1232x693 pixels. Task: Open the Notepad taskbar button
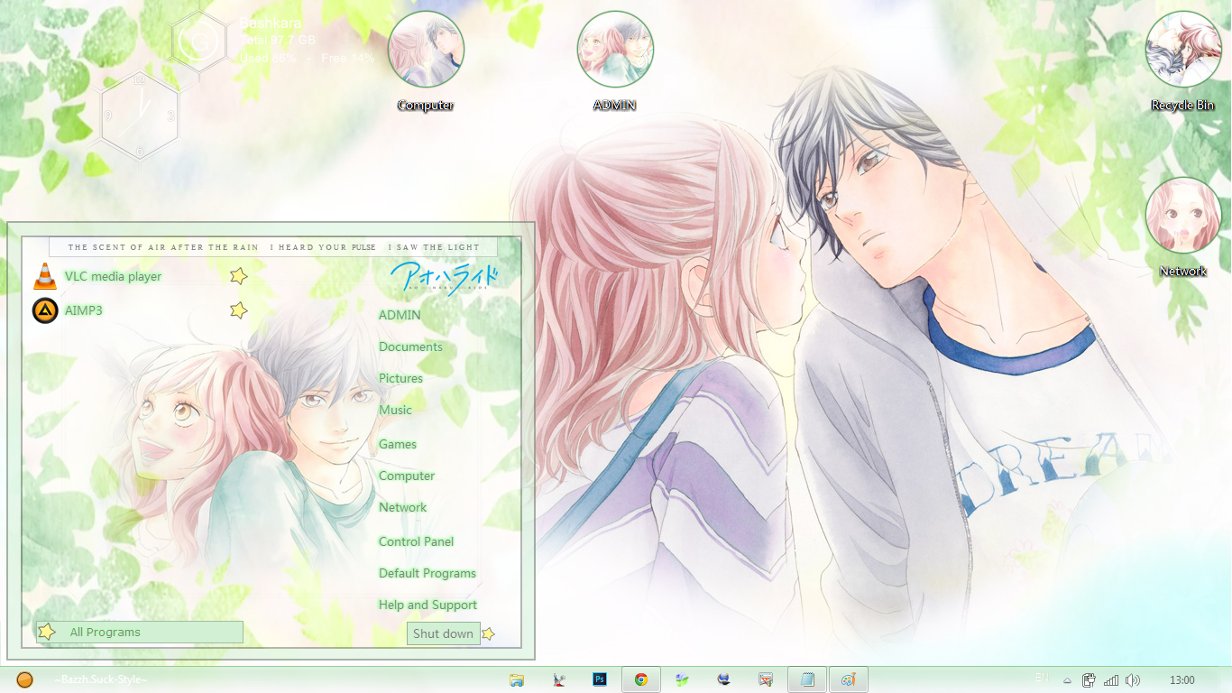807,679
